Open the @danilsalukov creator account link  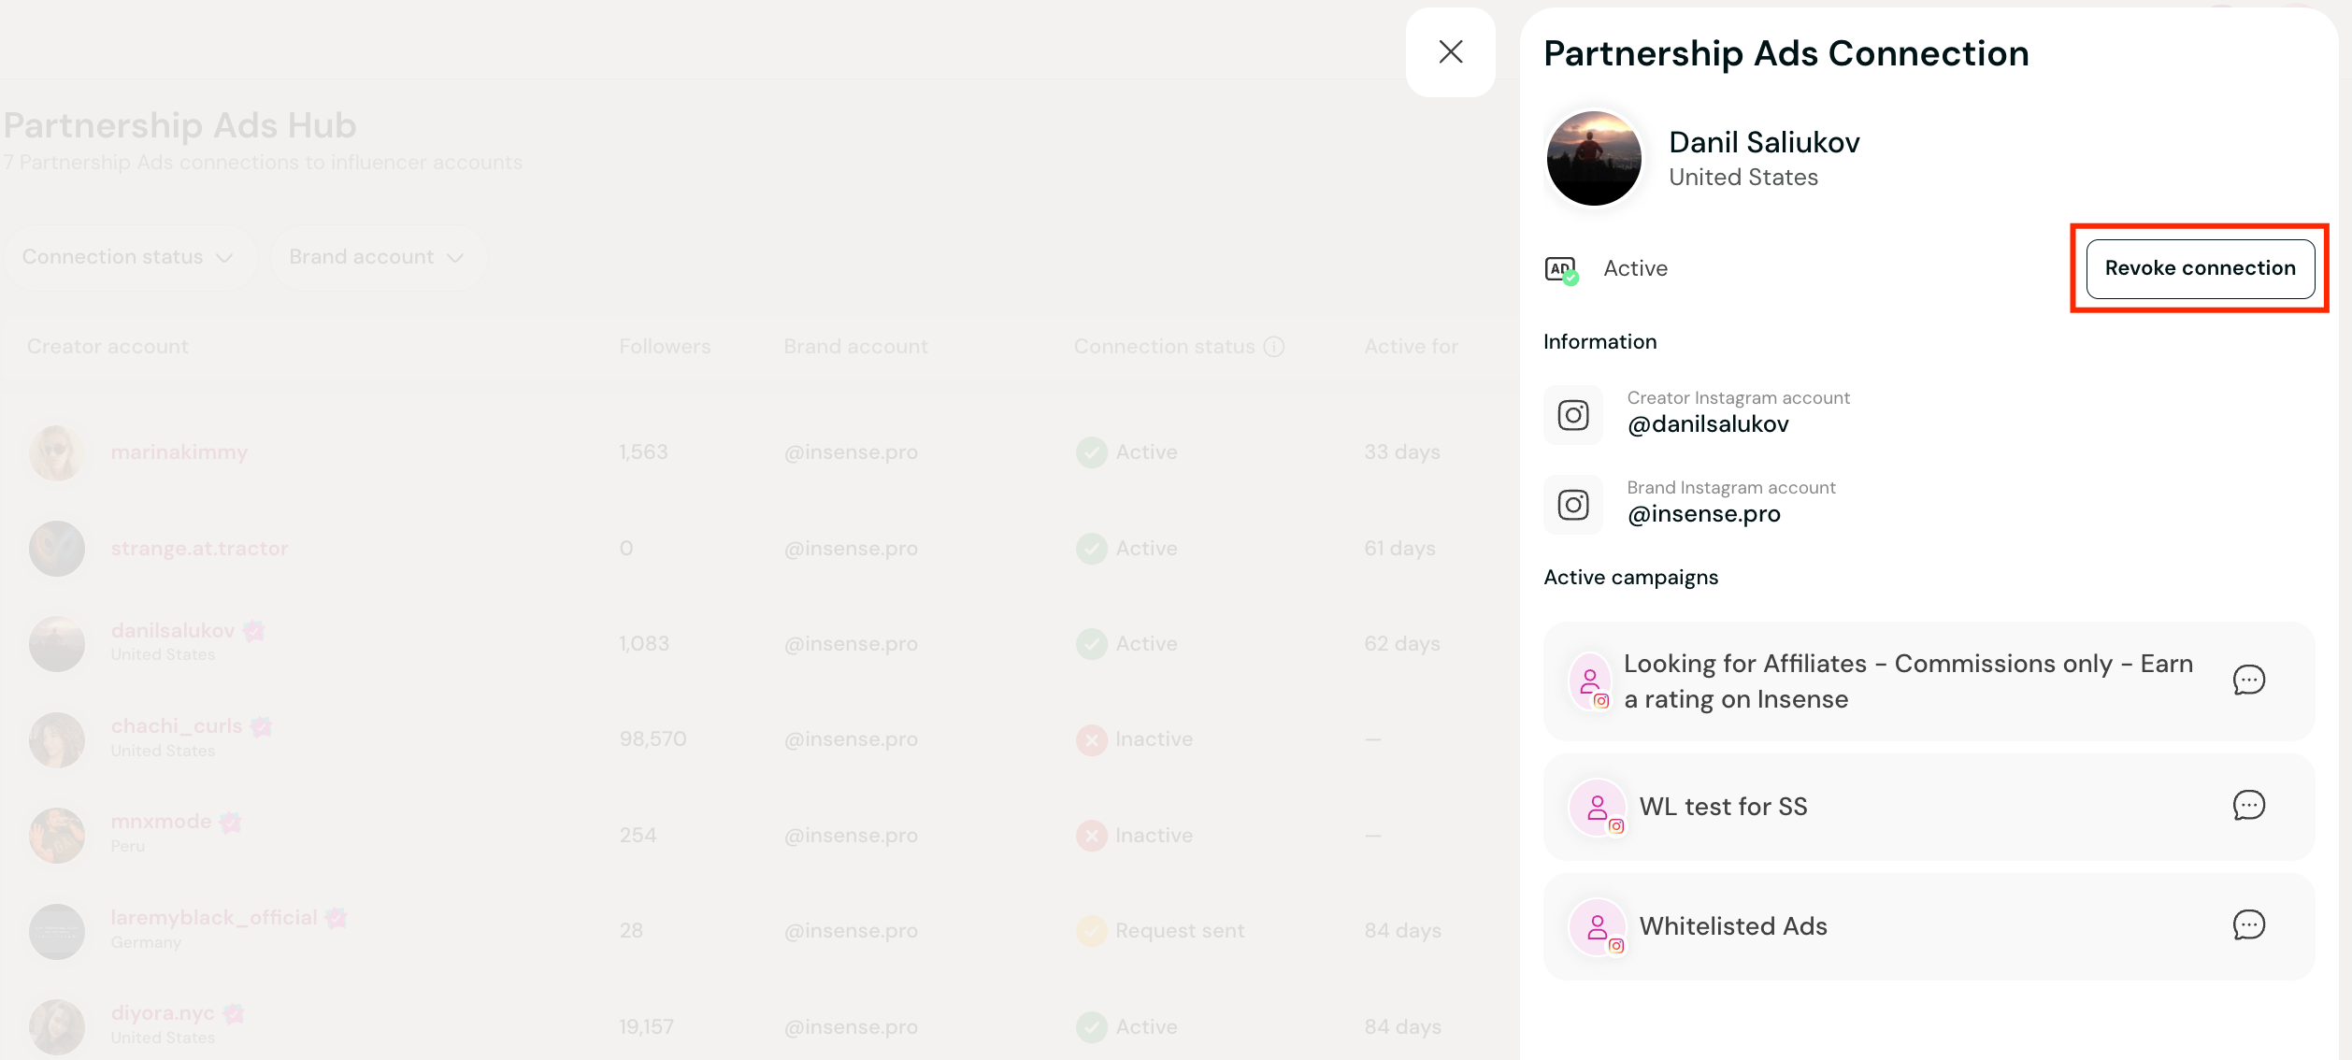tap(1708, 424)
